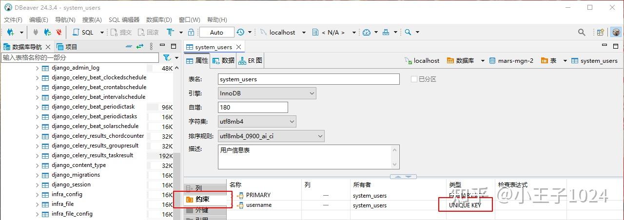Click the reconnect plug icon with green arrows

(47, 32)
